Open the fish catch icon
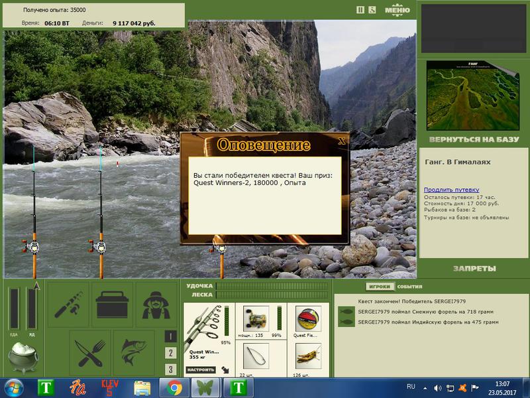The width and height of the screenshot is (530, 398). (x=134, y=353)
